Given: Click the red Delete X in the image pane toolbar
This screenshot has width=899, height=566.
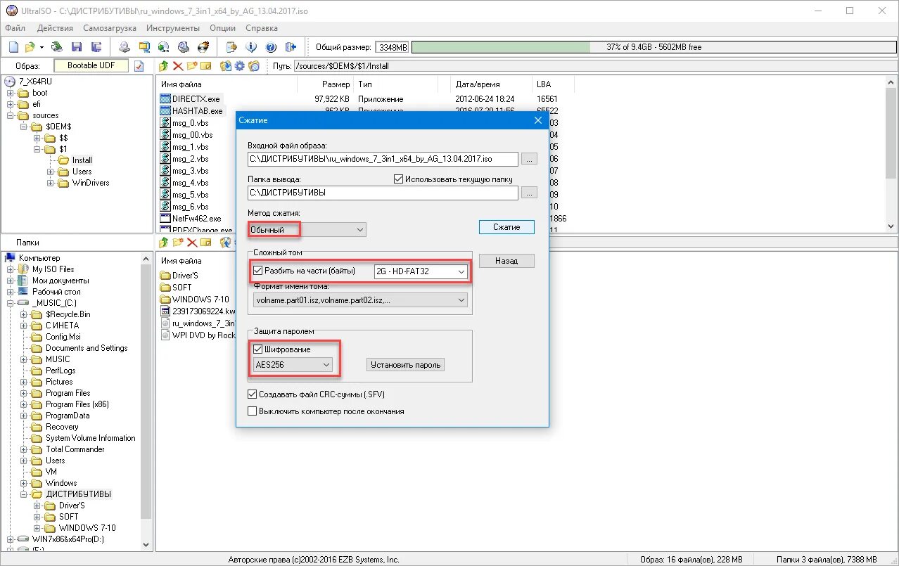Looking at the screenshot, I should 178,66.
